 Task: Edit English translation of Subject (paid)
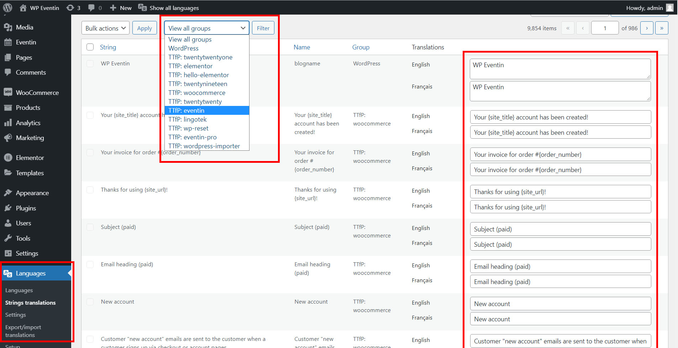pyautogui.click(x=560, y=229)
